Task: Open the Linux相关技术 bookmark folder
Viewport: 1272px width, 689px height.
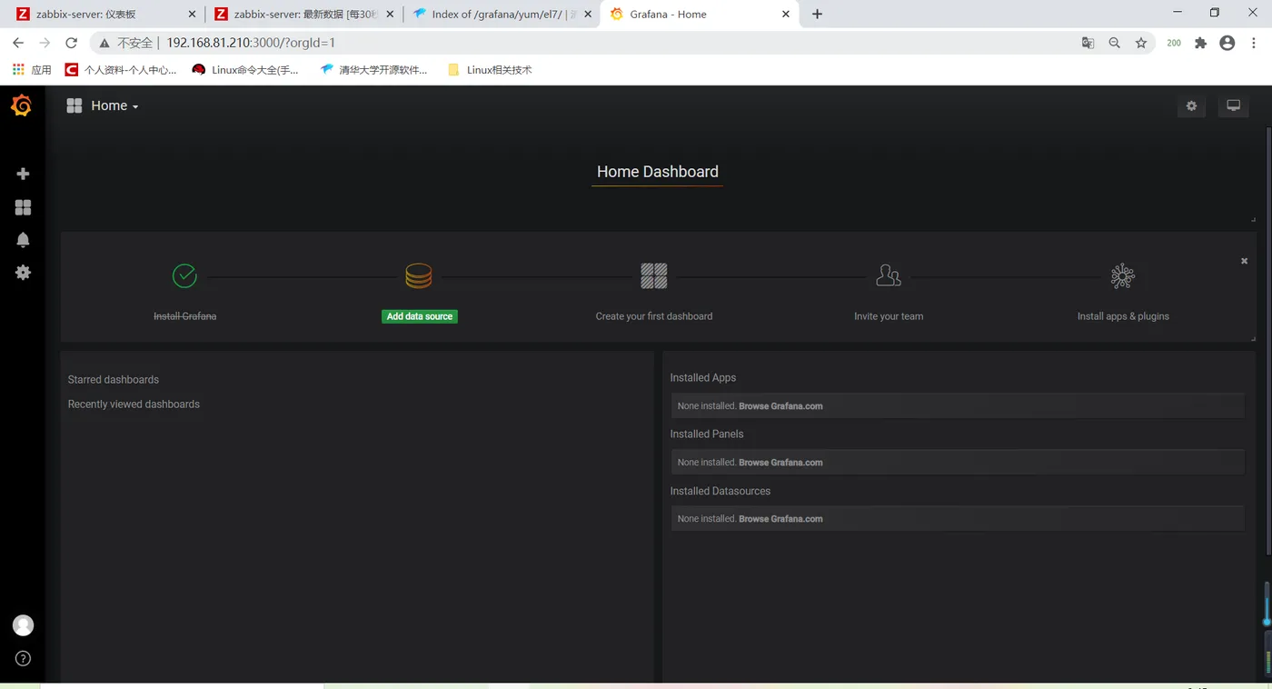Action: [x=491, y=70]
